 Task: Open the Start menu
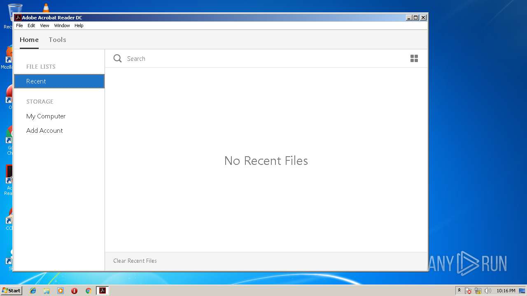pos(11,291)
